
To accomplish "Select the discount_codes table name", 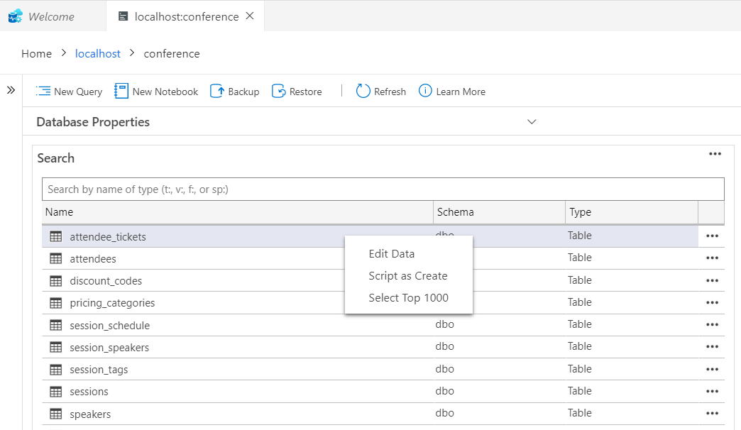I will coord(106,281).
